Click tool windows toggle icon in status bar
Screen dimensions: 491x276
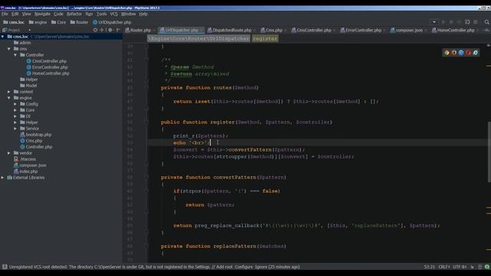pos(5,267)
